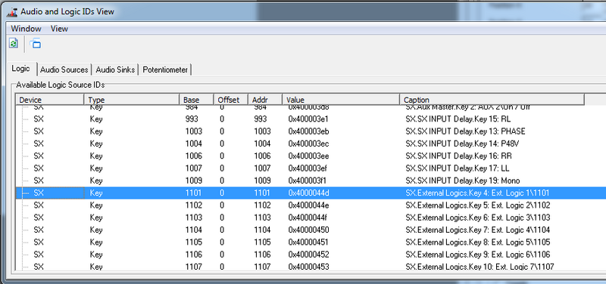Click Base cell 1004
The height and width of the screenshot is (284, 606).
[194, 144]
